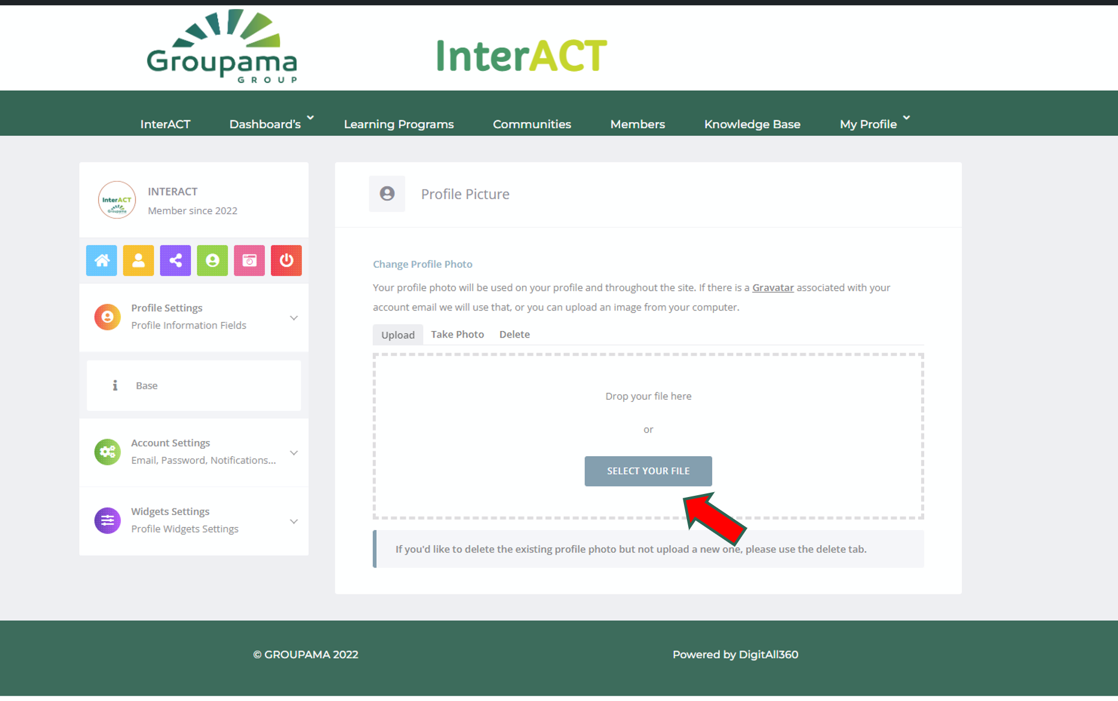The width and height of the screenshot is (1118, 701).
Task: Click the blue home icon button
Action: [x=101, y=260]
